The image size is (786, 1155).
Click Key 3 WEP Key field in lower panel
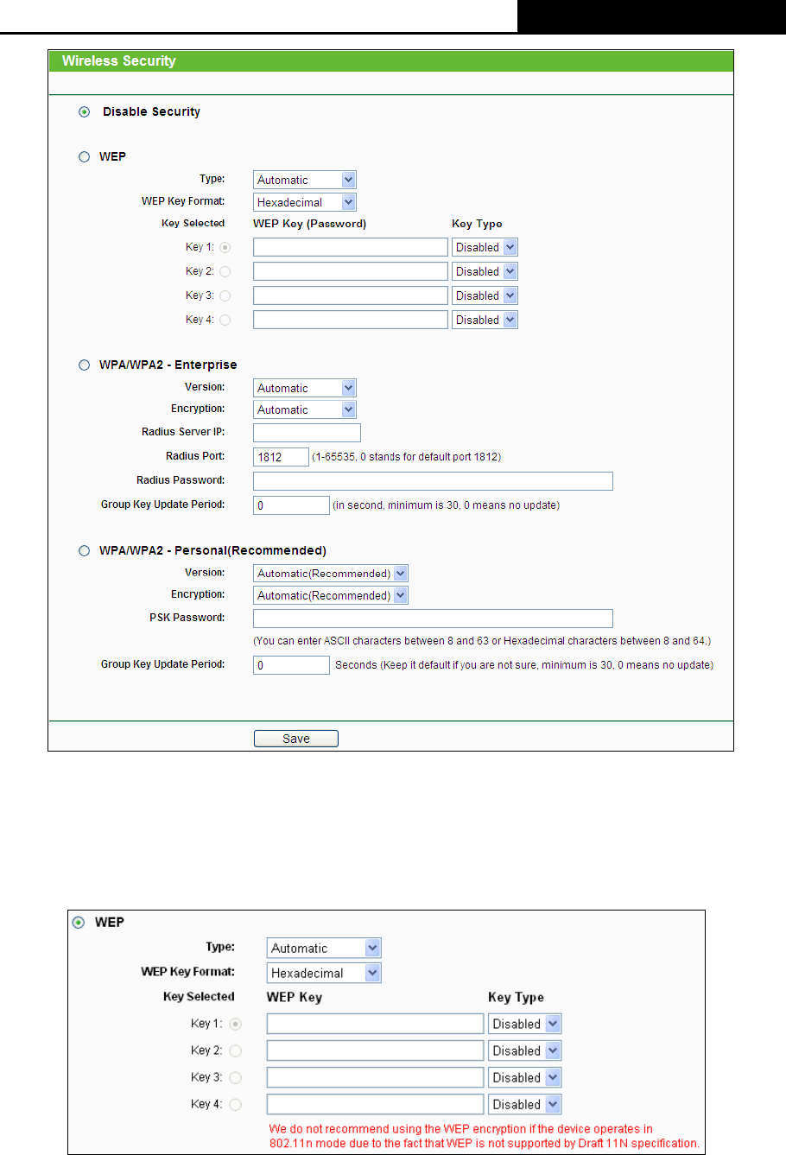pos(376,1077)
